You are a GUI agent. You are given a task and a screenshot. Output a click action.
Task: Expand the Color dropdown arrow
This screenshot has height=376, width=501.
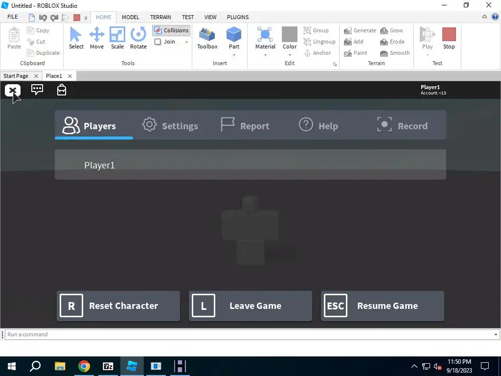pos(290,55)
